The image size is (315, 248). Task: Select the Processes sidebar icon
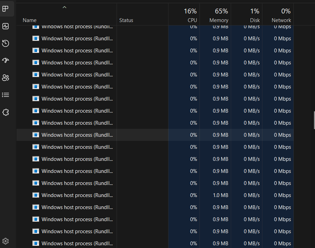(x=6, y=9)
